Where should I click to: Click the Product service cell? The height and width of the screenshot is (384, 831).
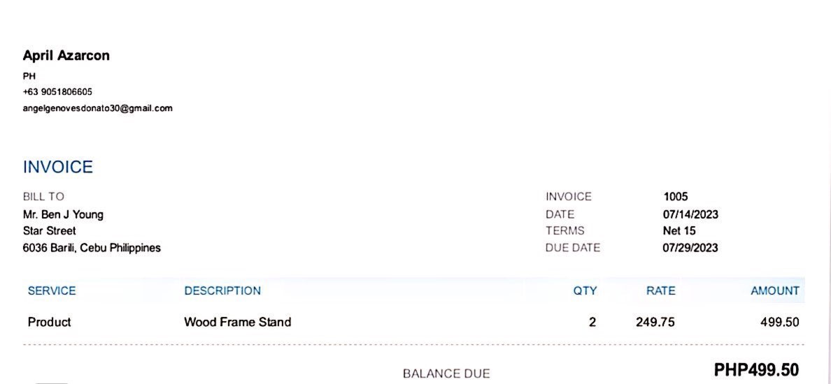click(x=49, y=323)
